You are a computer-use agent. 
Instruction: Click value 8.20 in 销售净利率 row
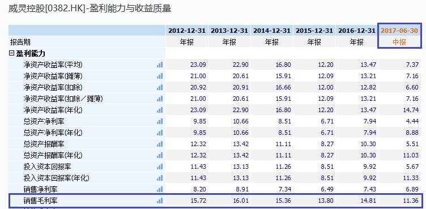coord(199,189)
